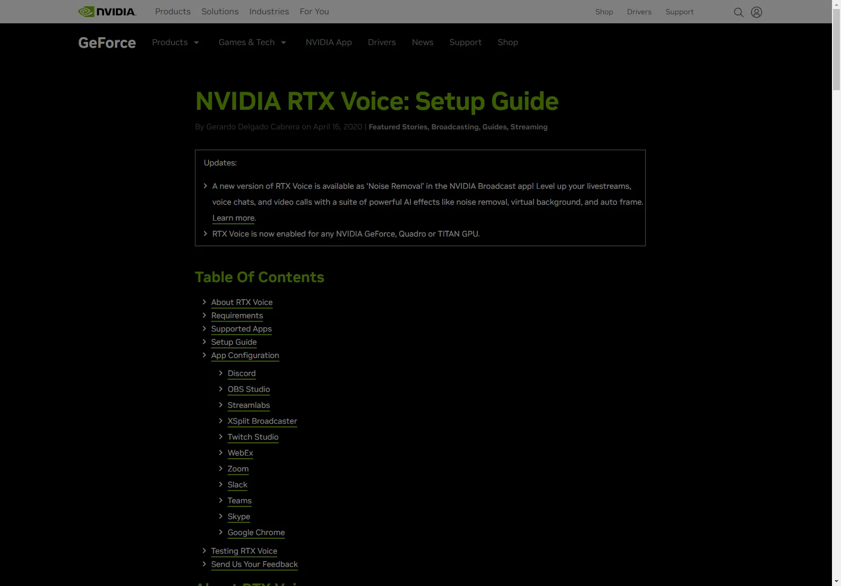
Task: Click scrollbar up arrow
Action: click(x=836, y=4)
